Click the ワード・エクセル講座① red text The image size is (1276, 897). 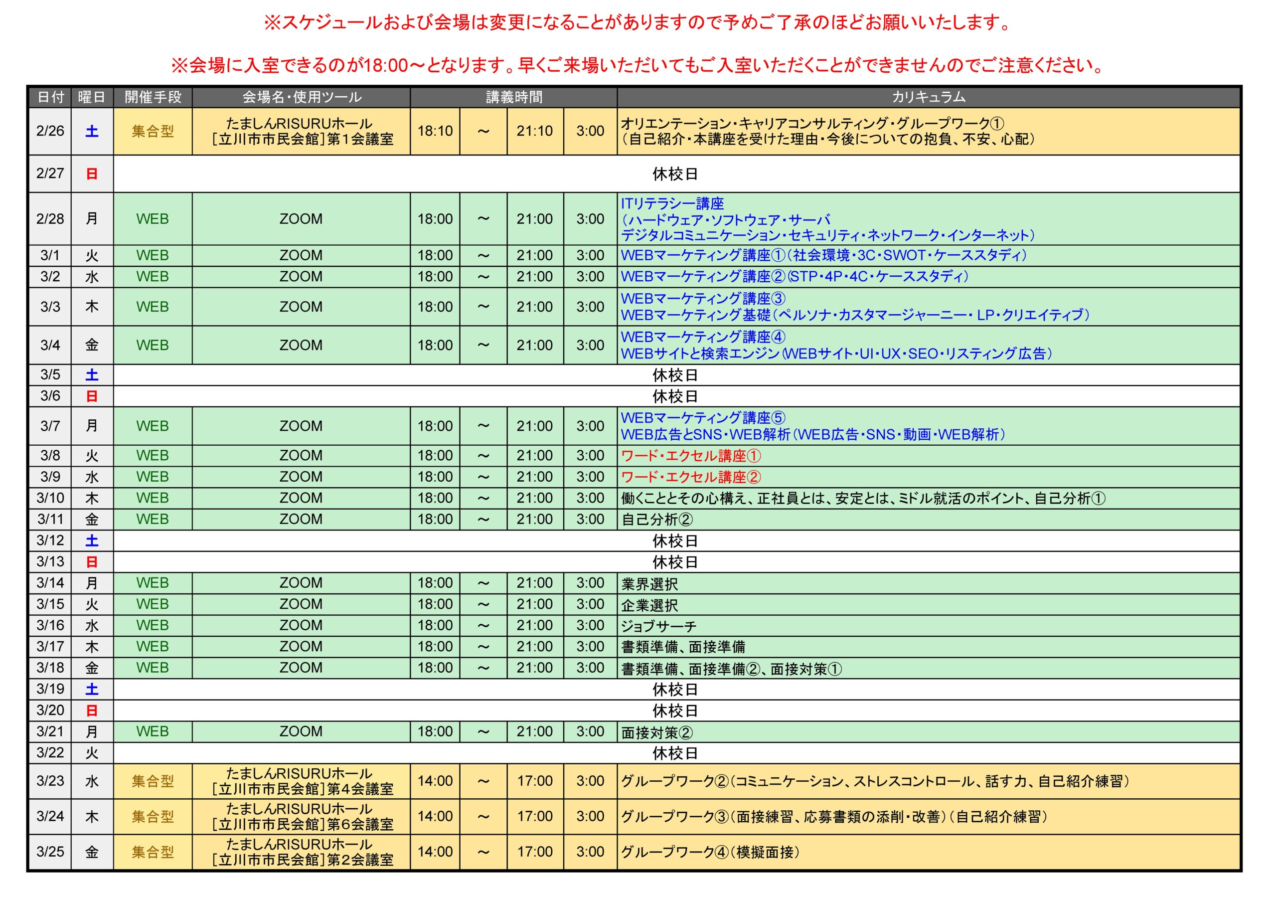point(690,456)
